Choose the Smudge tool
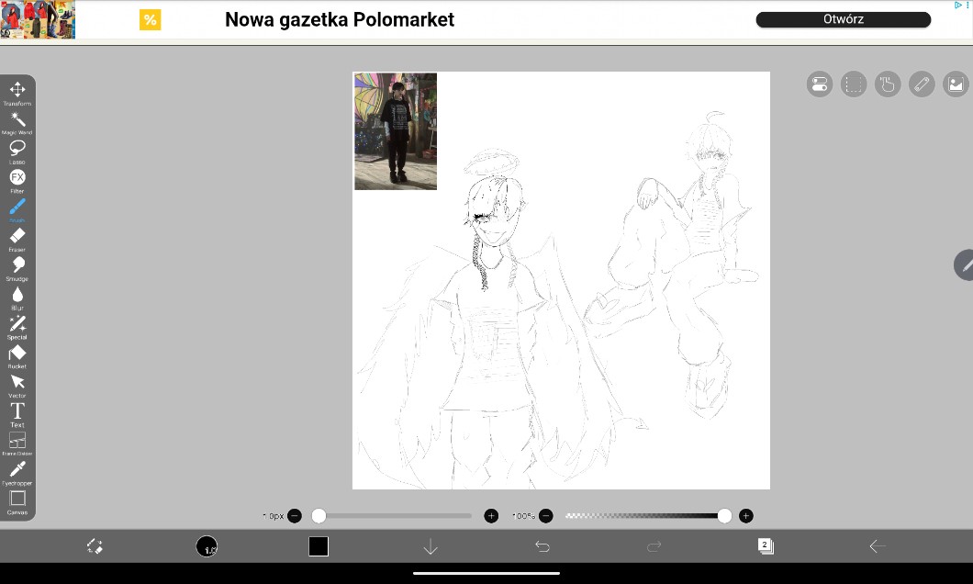Viewport: 973px width, 584px height. point(17,266)
